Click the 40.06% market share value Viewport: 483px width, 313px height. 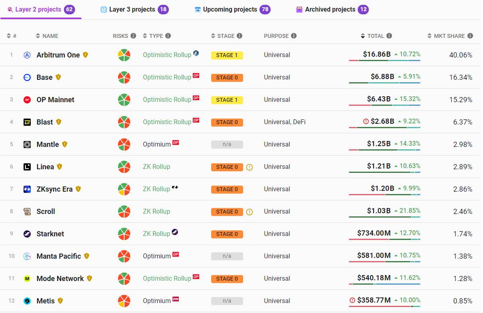pyautogui.click(x=461, y=55)
